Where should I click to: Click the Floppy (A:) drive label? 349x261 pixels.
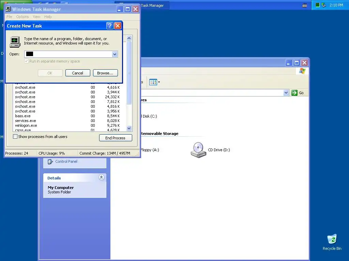[150, 150]
